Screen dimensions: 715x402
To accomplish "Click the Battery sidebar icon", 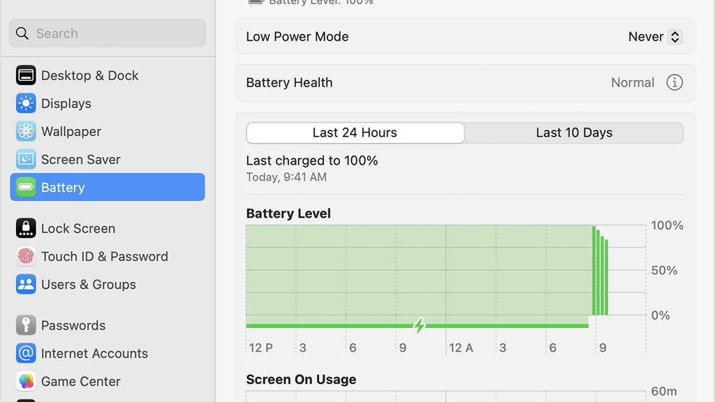I will click(x=25, y=186).
